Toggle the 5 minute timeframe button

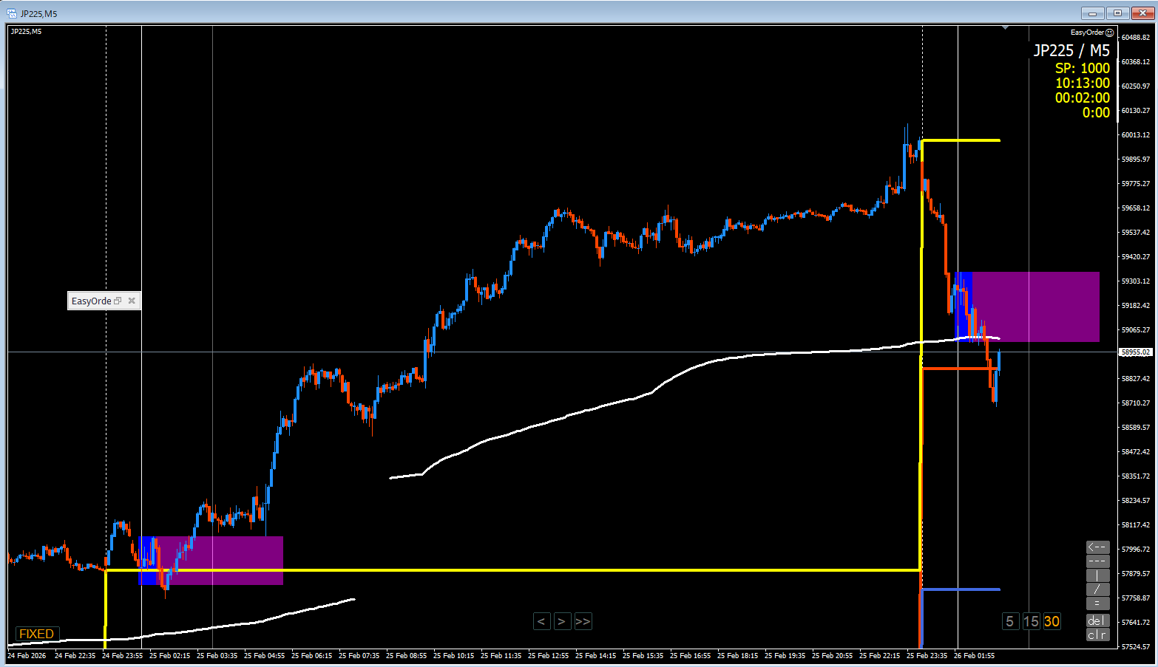(x=1010, y=621)
